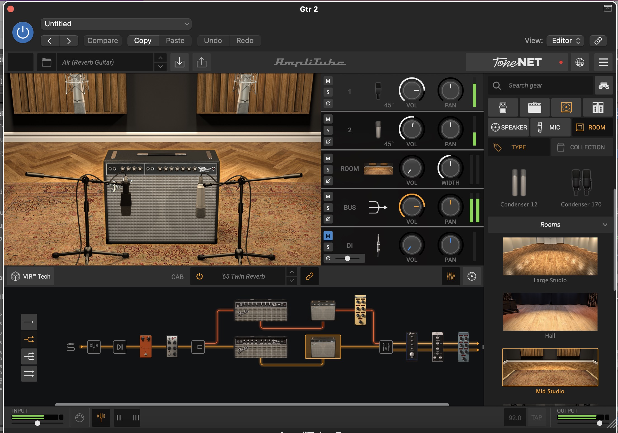Invert phase on the DI channel
The image size is (618, 433).
pyautogui.click(x=328, y=258)
